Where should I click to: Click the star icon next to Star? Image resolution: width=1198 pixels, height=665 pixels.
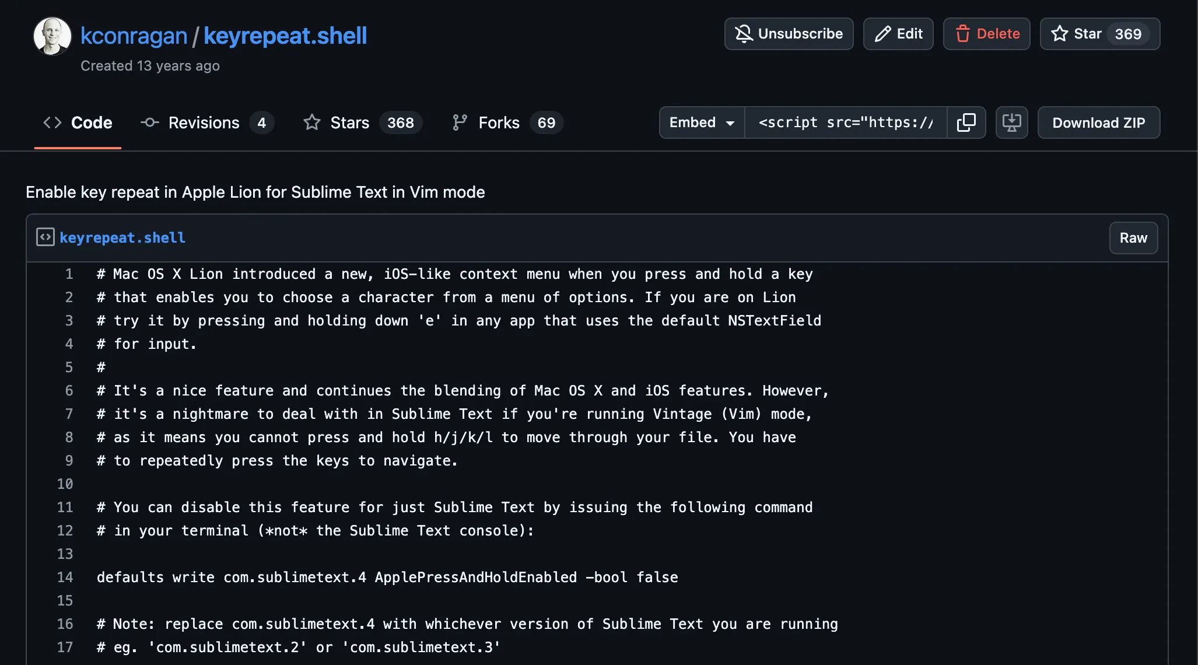(1059, 34)
